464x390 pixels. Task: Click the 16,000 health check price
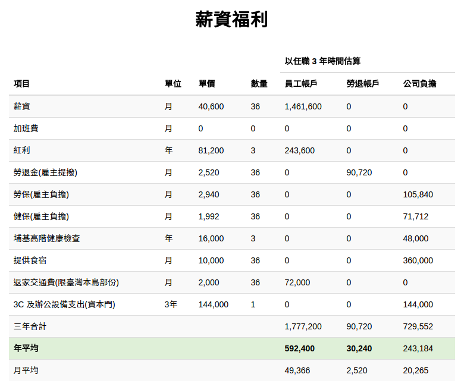click(x=211, y=238)
